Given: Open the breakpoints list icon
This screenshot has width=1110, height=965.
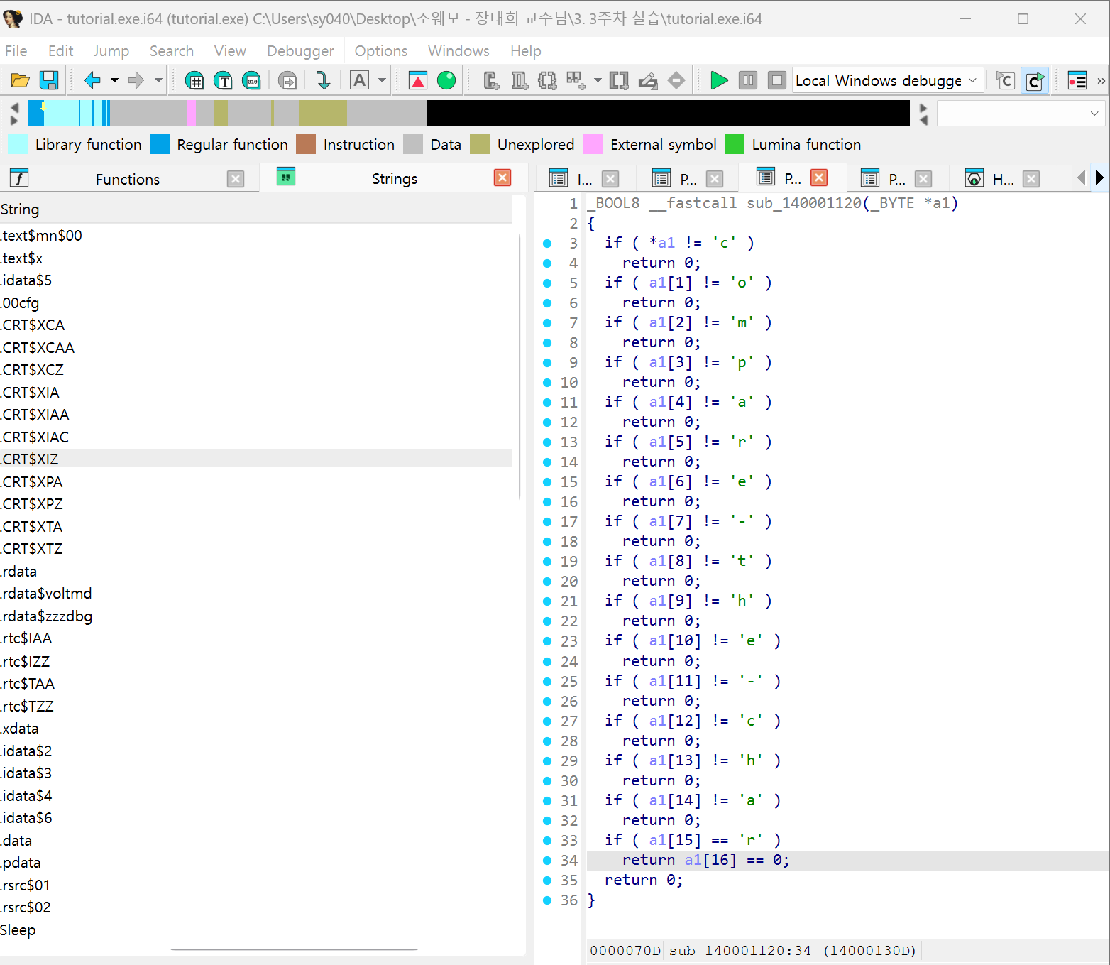Looking at the screenshot, I should coord(1077,80).
